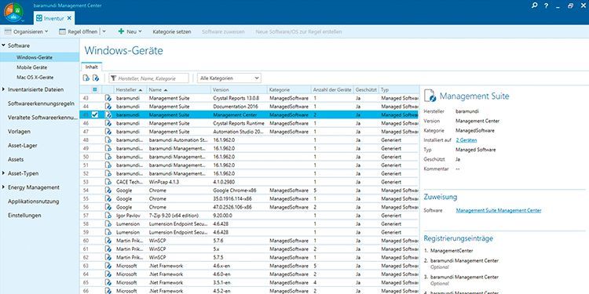Click software icon in WinPcap row 53

coord(108,182)
